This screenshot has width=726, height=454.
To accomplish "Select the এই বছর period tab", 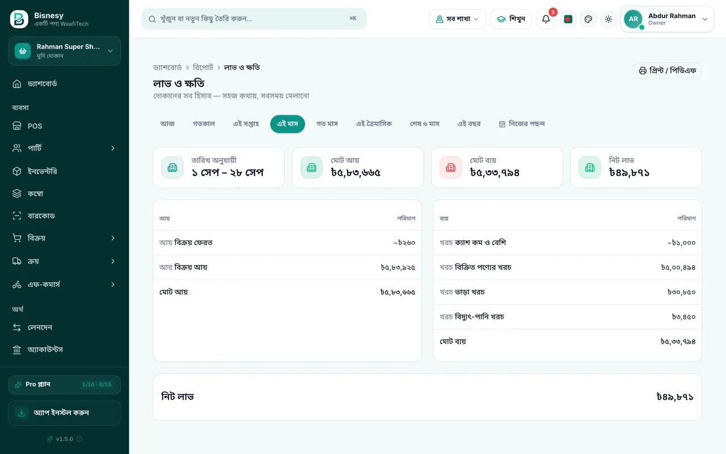I will coord(469,124).
